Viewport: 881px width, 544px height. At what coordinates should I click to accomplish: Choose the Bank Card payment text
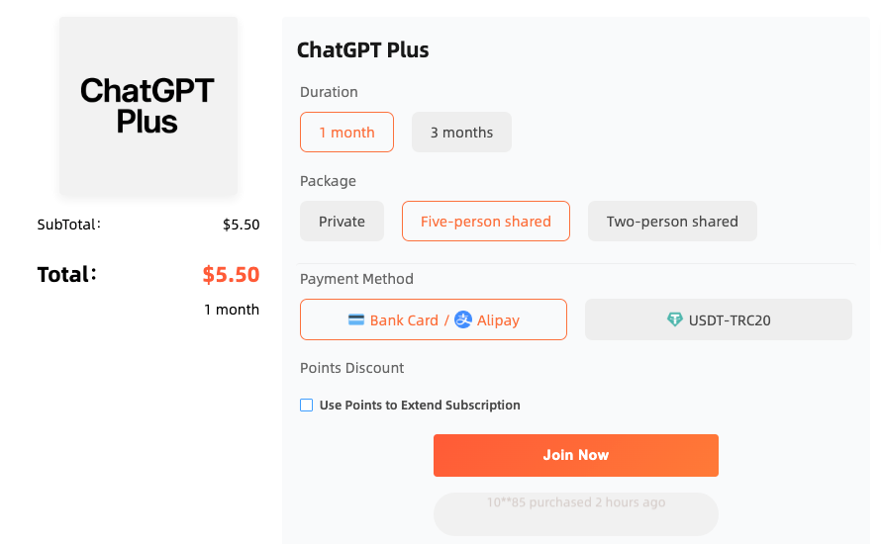pyautogui.click(x=404, y=320)
